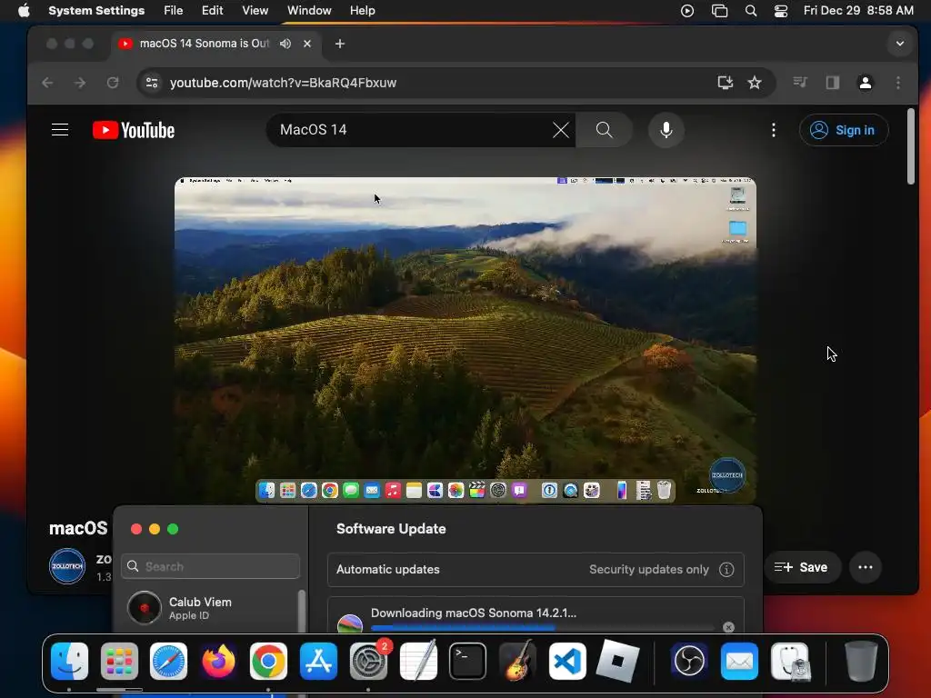This screenshot has height=698, width=931.
Task: Click the YouTube search magnifier button
Action: pos(605,130)
